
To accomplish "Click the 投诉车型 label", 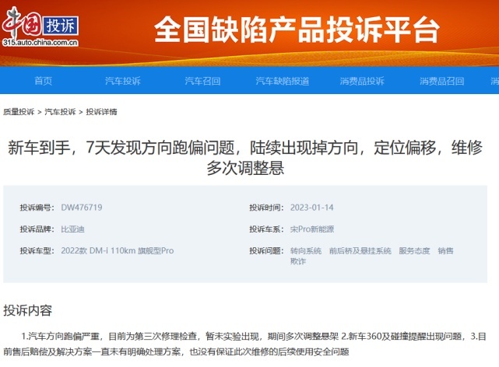I will (37, 250).
